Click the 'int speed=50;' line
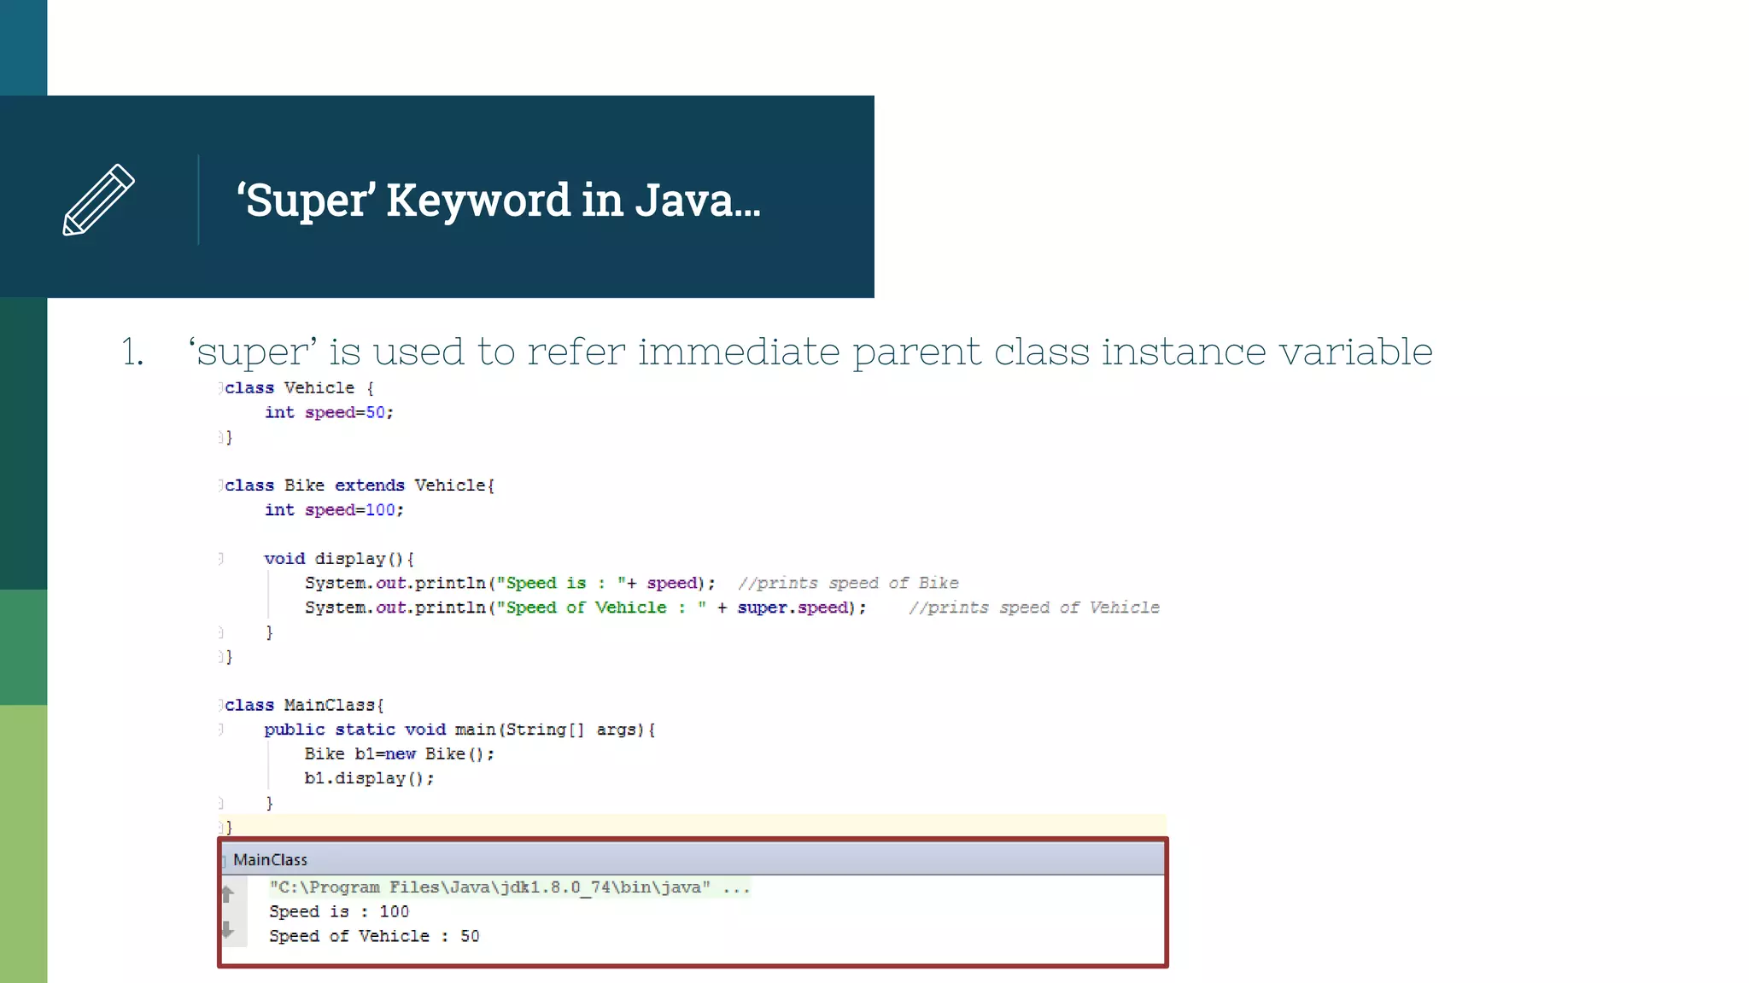The width and height of the screenshot is (1749, 983). pos(329,413)
